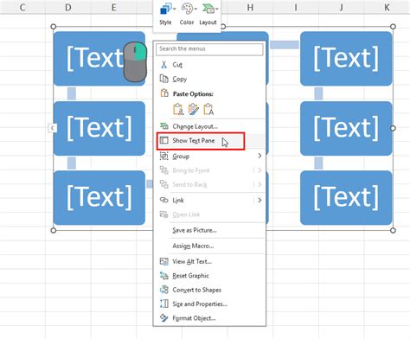Select column I header

pyautogui.click(x=296, y=7)
